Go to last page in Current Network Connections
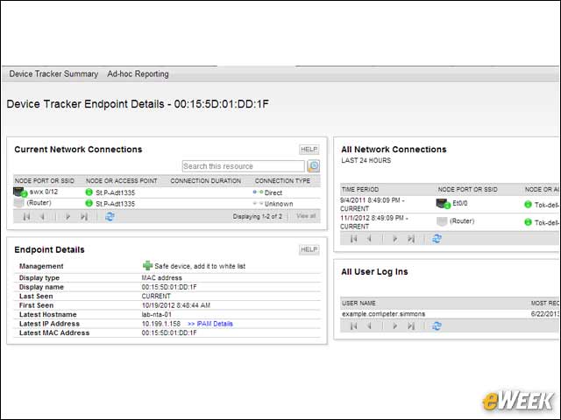 [x=84, y=216]
